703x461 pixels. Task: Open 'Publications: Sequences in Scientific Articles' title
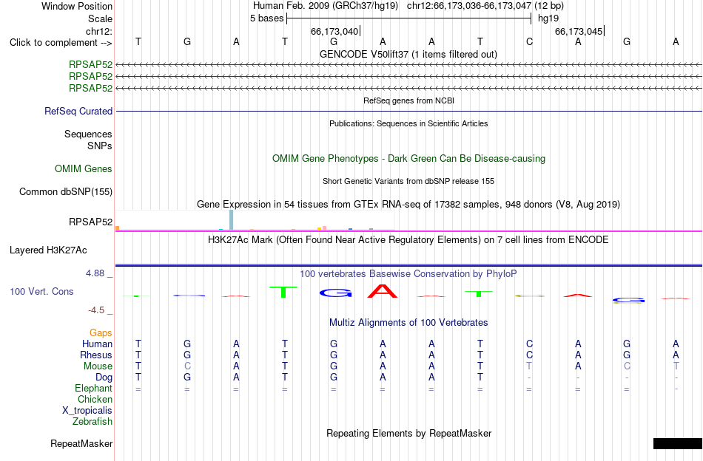tap(408, 123)
